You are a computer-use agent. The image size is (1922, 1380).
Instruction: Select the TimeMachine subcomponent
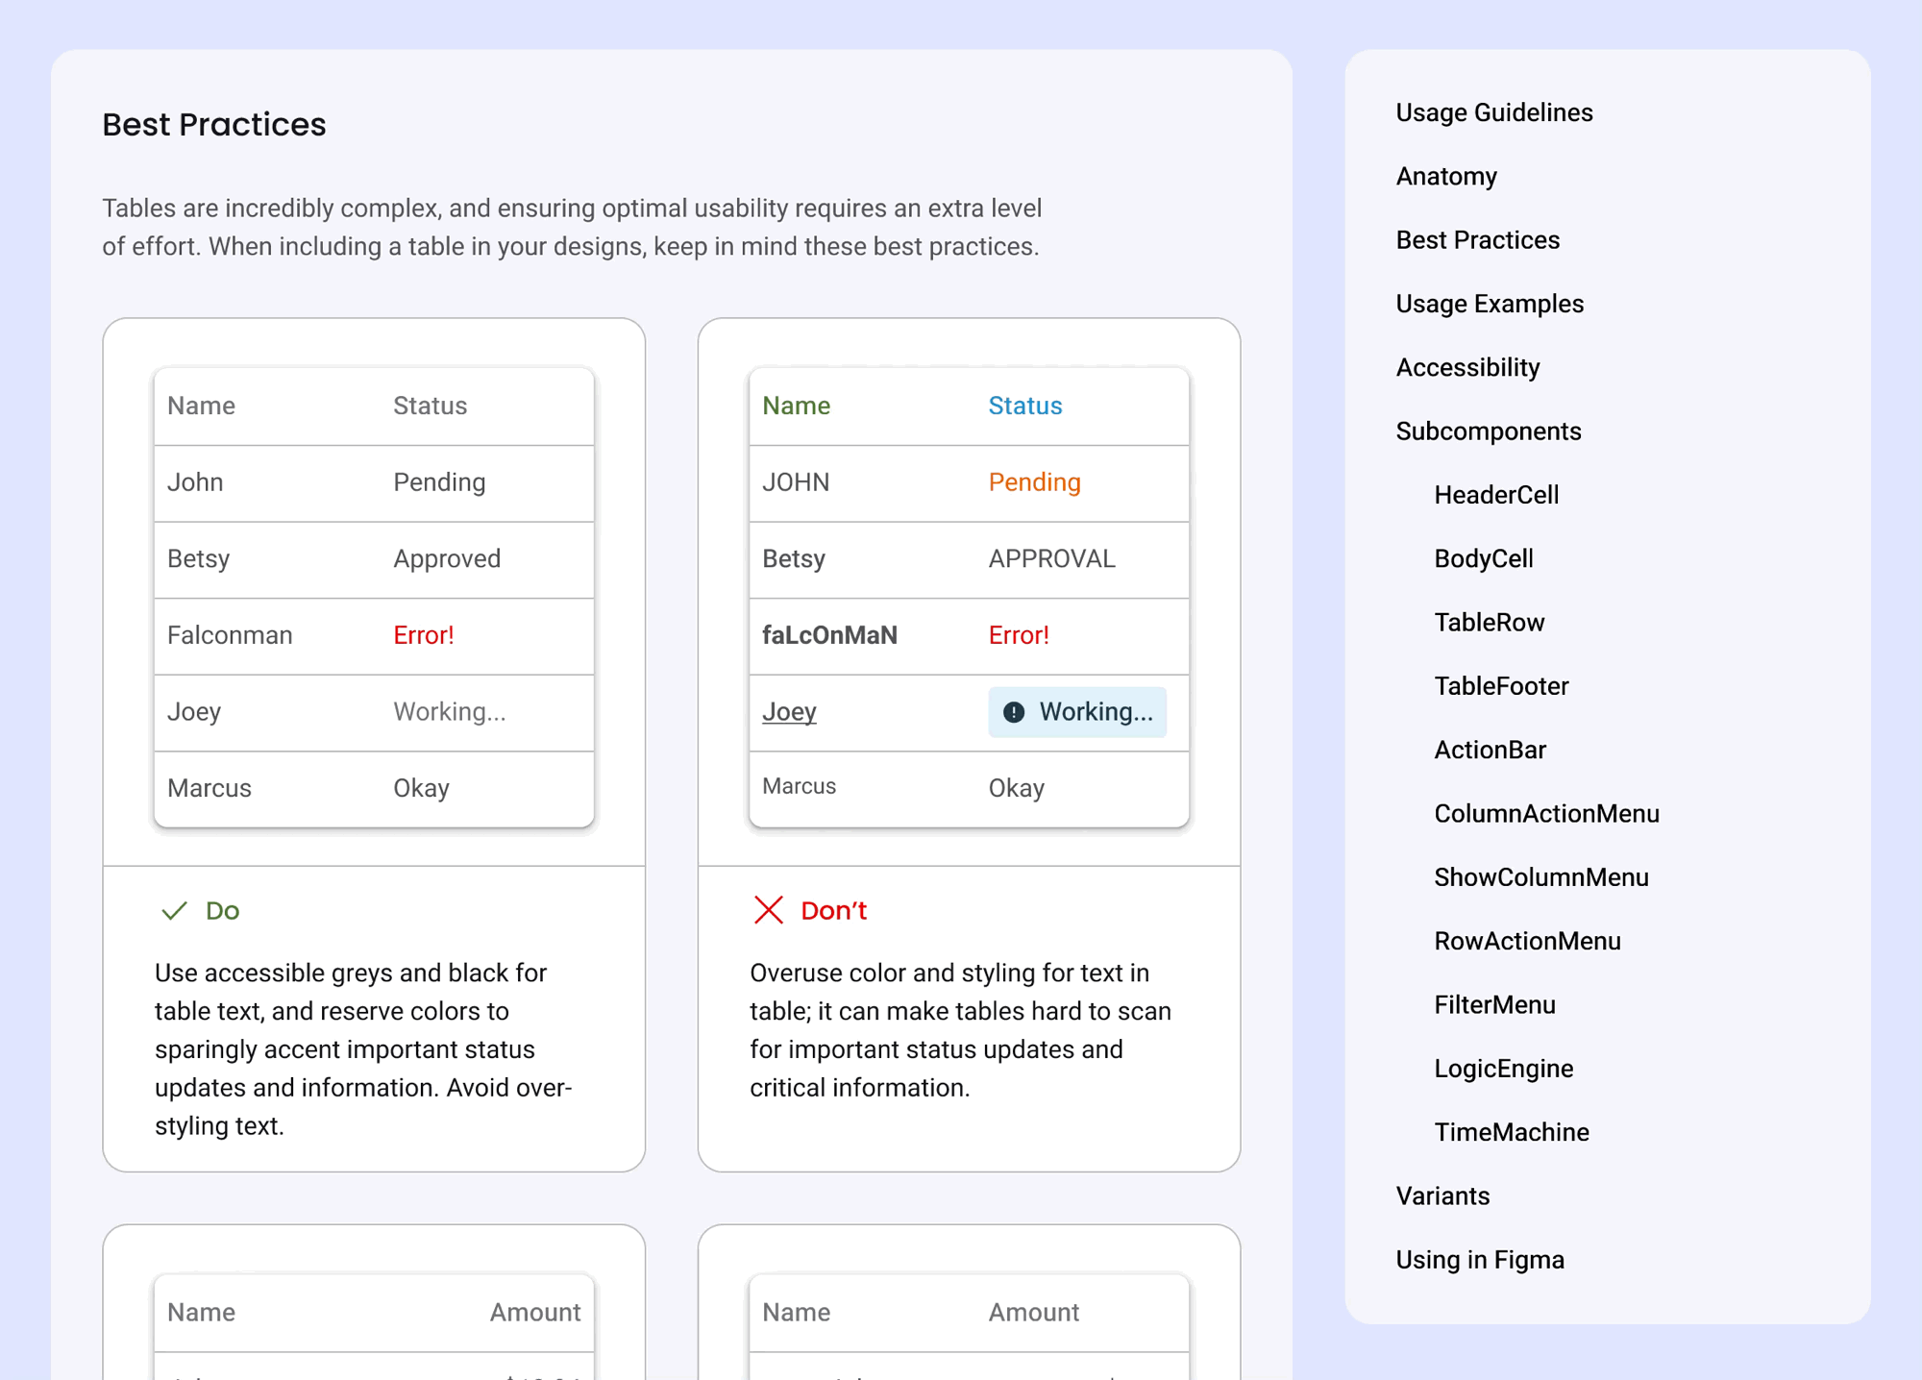click(x=1511, y=1131)
